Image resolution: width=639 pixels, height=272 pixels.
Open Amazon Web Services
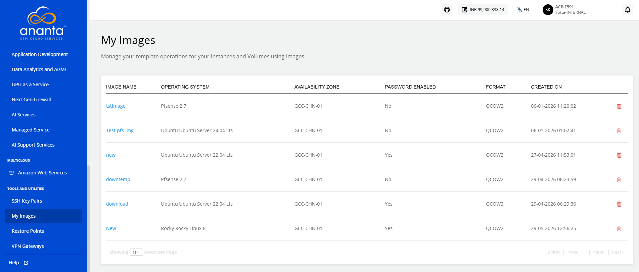42,173
